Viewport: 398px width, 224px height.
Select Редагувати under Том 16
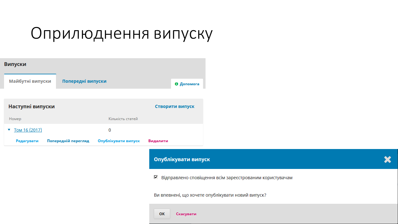click(27, 141)
